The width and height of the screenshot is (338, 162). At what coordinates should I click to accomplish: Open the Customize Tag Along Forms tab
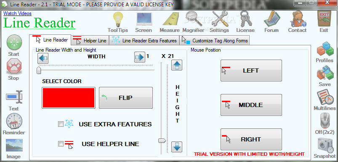tap(215, 41)
